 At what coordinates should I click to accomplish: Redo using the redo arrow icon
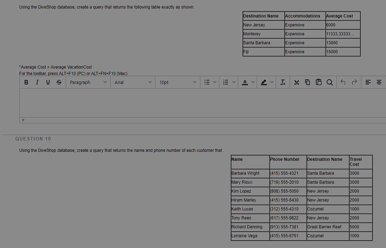click(354, 82)
